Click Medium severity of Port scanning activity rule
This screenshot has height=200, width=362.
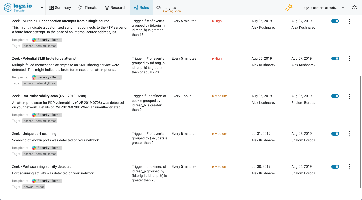219,166
